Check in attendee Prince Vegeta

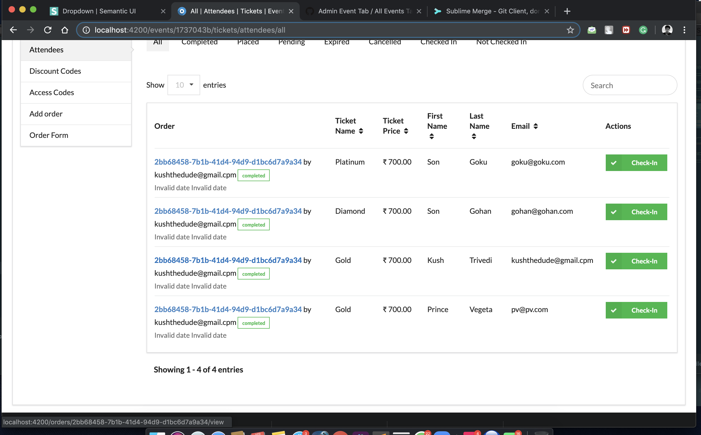coord(636,310)
